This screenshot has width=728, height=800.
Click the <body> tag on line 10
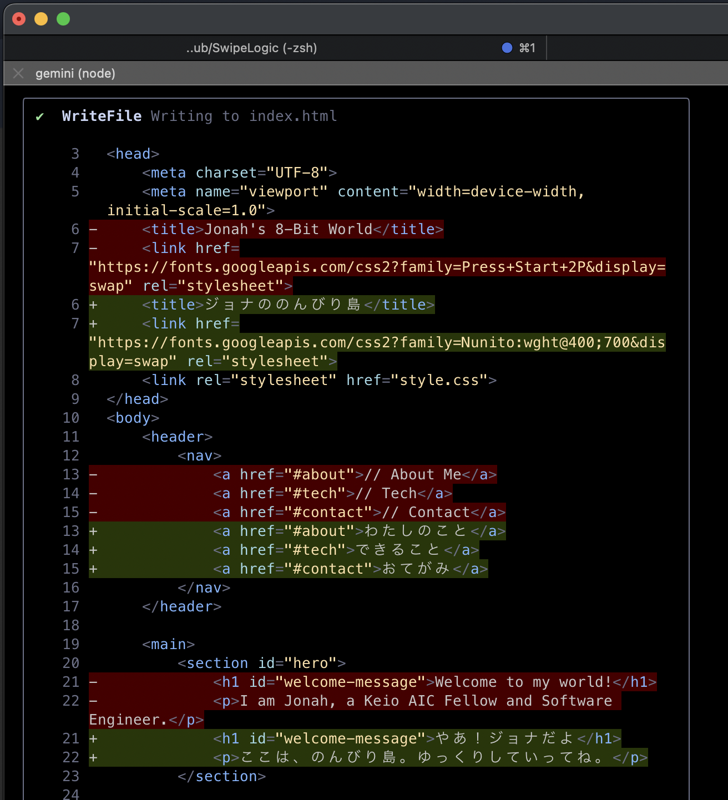point(133,418)
